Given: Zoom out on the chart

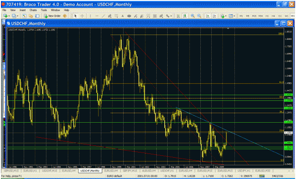Looking at the screenshot, I should coord(199,16).
